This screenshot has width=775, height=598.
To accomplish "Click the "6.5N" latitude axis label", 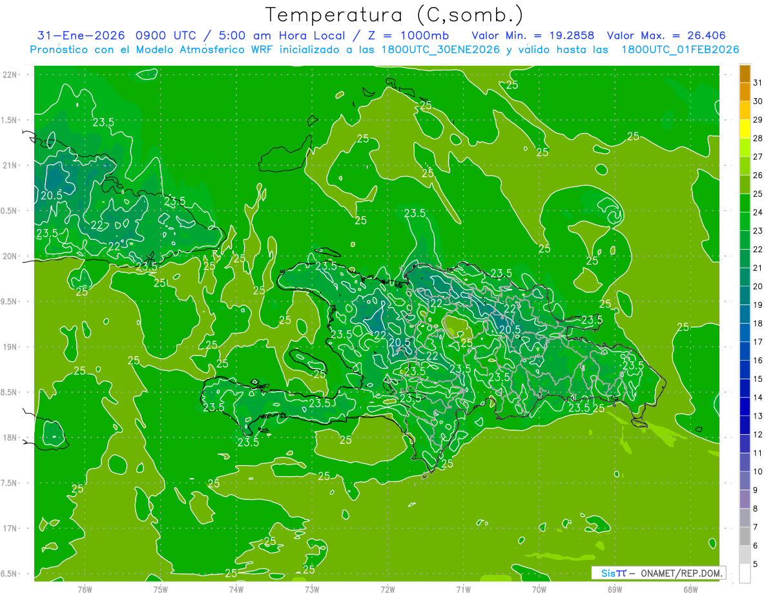I will (10, 573).
